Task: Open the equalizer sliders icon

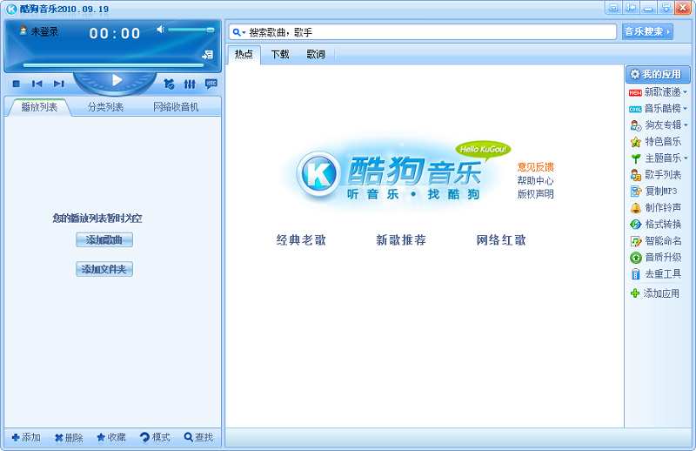Action: click(x=190, y=84)
